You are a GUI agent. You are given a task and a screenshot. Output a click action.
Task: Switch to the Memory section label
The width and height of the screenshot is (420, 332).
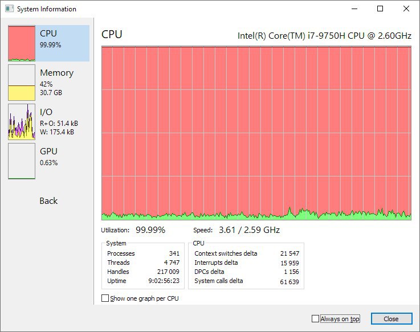pos(56,73)
